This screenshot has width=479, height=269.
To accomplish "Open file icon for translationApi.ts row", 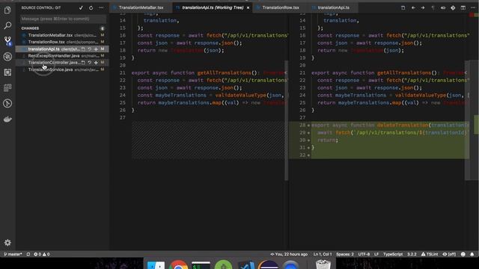I will 83,49.
